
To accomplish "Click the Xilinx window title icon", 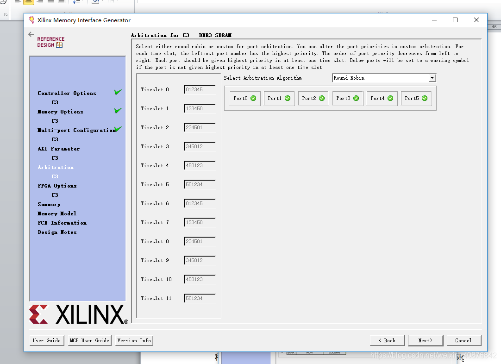I will pos(31,20).
